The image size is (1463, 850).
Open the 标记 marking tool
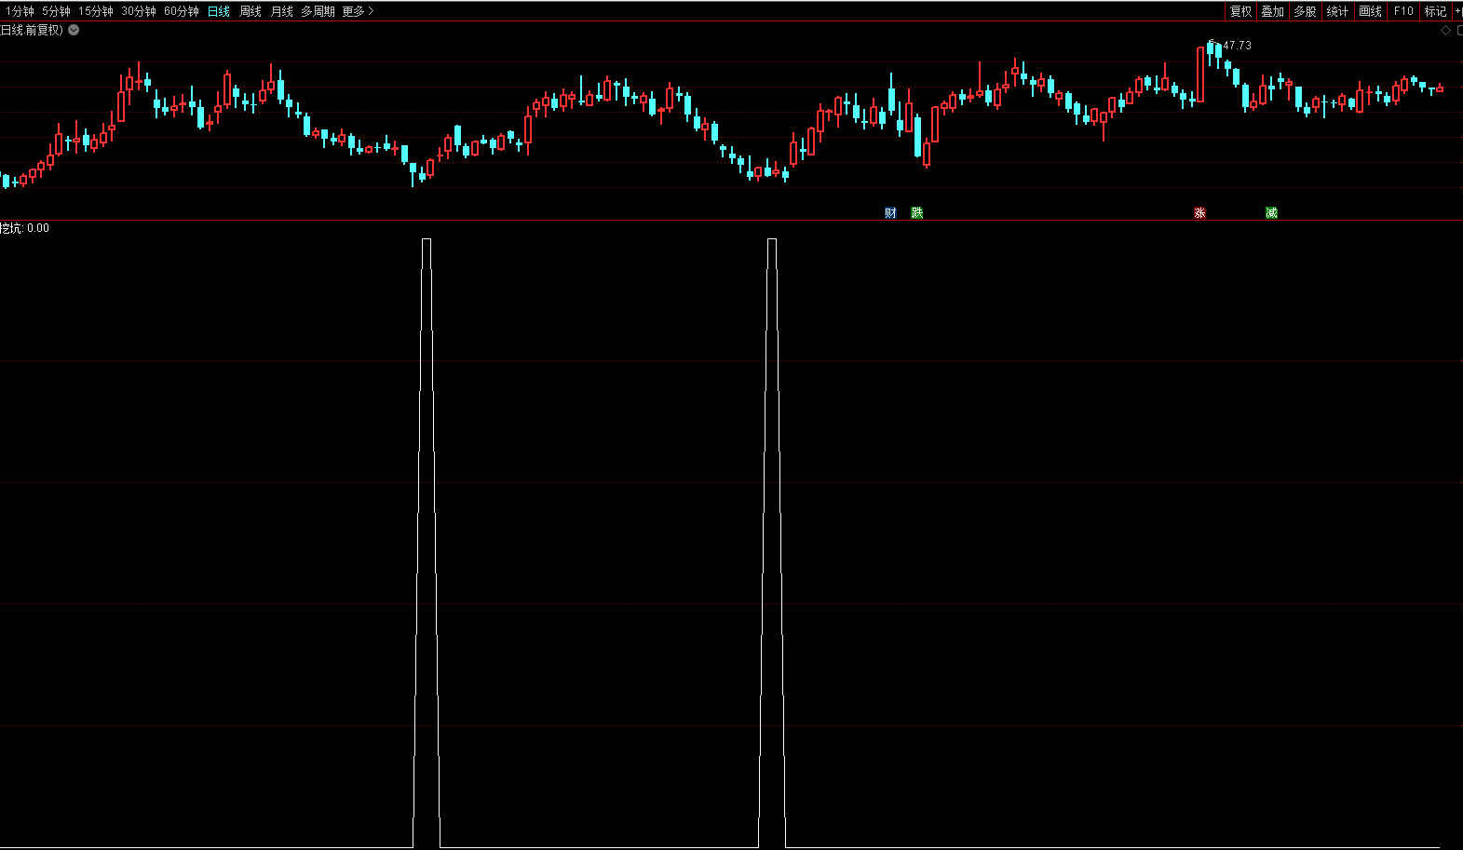tap(1435, 11)
